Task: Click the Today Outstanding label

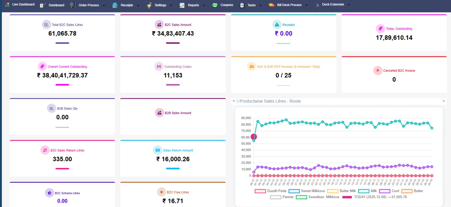Action: 399,29
